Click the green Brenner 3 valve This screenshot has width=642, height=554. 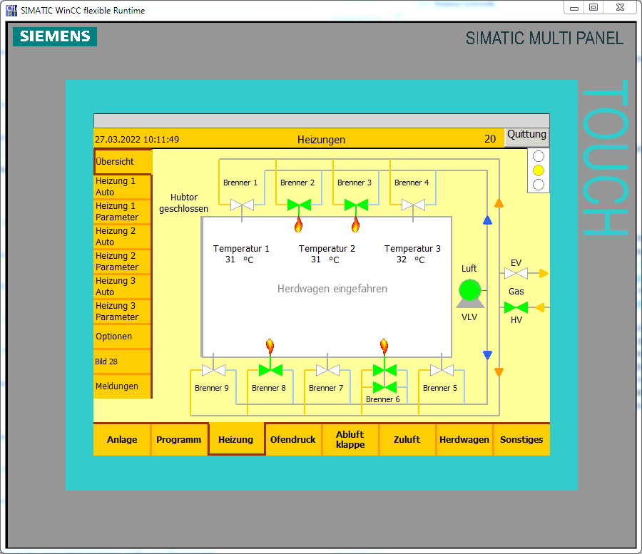point(356,205)
